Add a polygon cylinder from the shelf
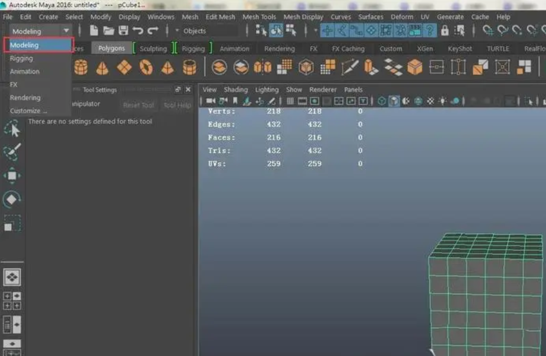This screenshot has height=356, width=546. tap(81, 67)
